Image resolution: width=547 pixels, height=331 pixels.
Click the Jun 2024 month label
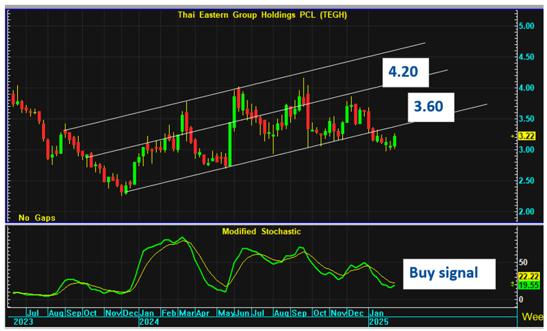(242, 313)
